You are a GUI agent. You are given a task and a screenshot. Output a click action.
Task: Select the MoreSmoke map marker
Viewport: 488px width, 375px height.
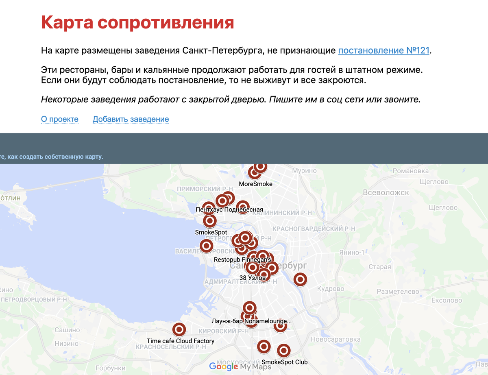[x=254, y=172]
